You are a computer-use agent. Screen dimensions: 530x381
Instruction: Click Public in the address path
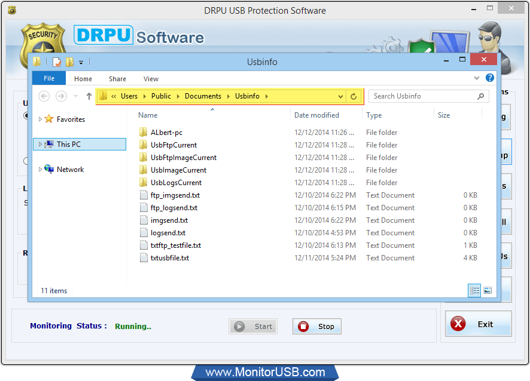(x=161, y=96)
